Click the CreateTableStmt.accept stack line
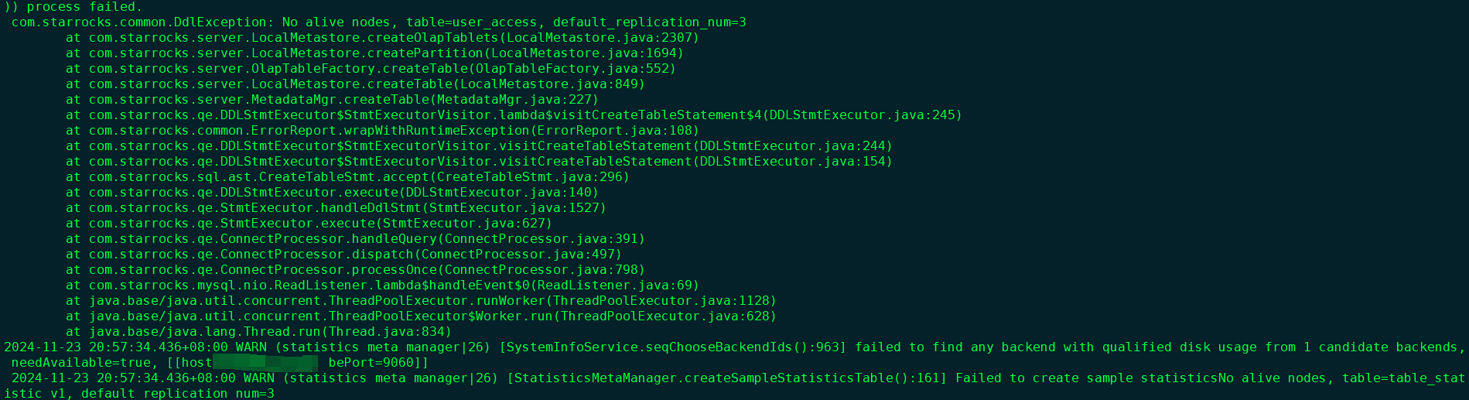The height and width of the screenshot is (400, 1469). coord(347,177)
